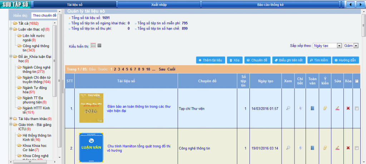
Task: Click the 2016 magazine cover thumbnail
Action: pos(91,108)
